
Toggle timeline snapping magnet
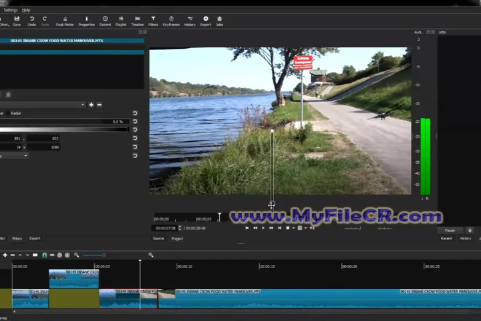[44, 255]
